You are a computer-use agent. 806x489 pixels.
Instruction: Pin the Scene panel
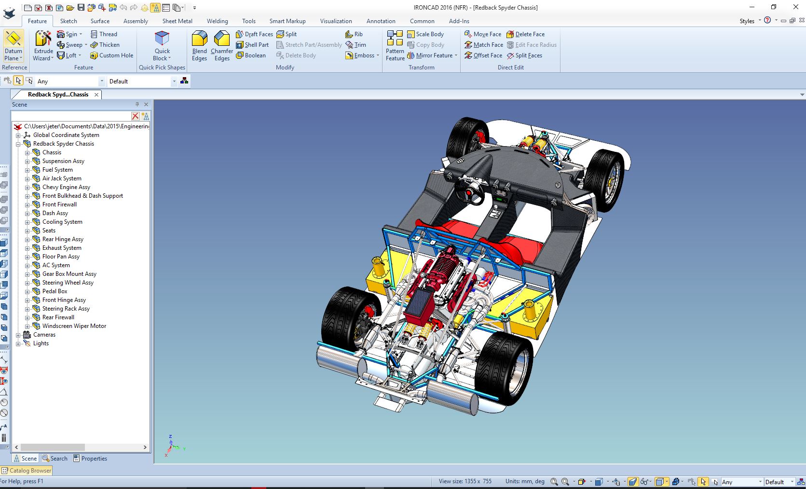pyautogui.click(x=137, y=104)
